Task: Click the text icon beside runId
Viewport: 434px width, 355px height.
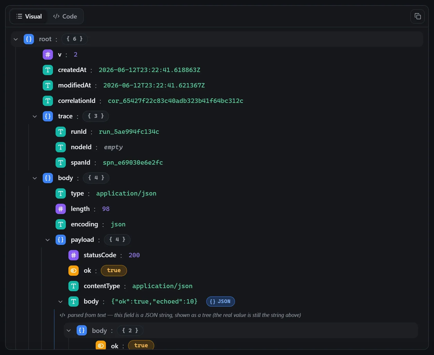Action: [x=61, y=132]
